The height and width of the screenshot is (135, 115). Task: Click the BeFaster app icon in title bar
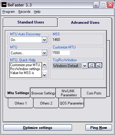point(4,5)
